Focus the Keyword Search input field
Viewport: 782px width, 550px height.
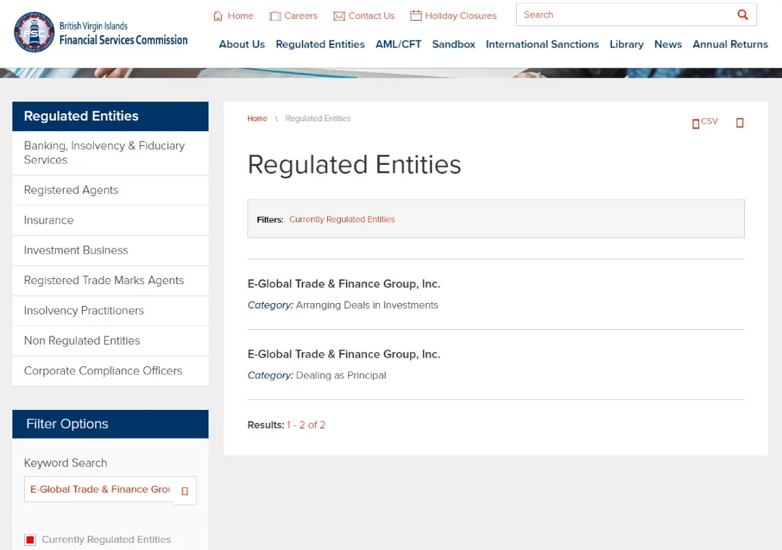coord(99,489)
